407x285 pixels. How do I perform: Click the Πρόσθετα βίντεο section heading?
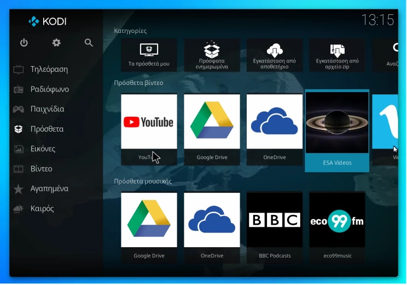138,83
